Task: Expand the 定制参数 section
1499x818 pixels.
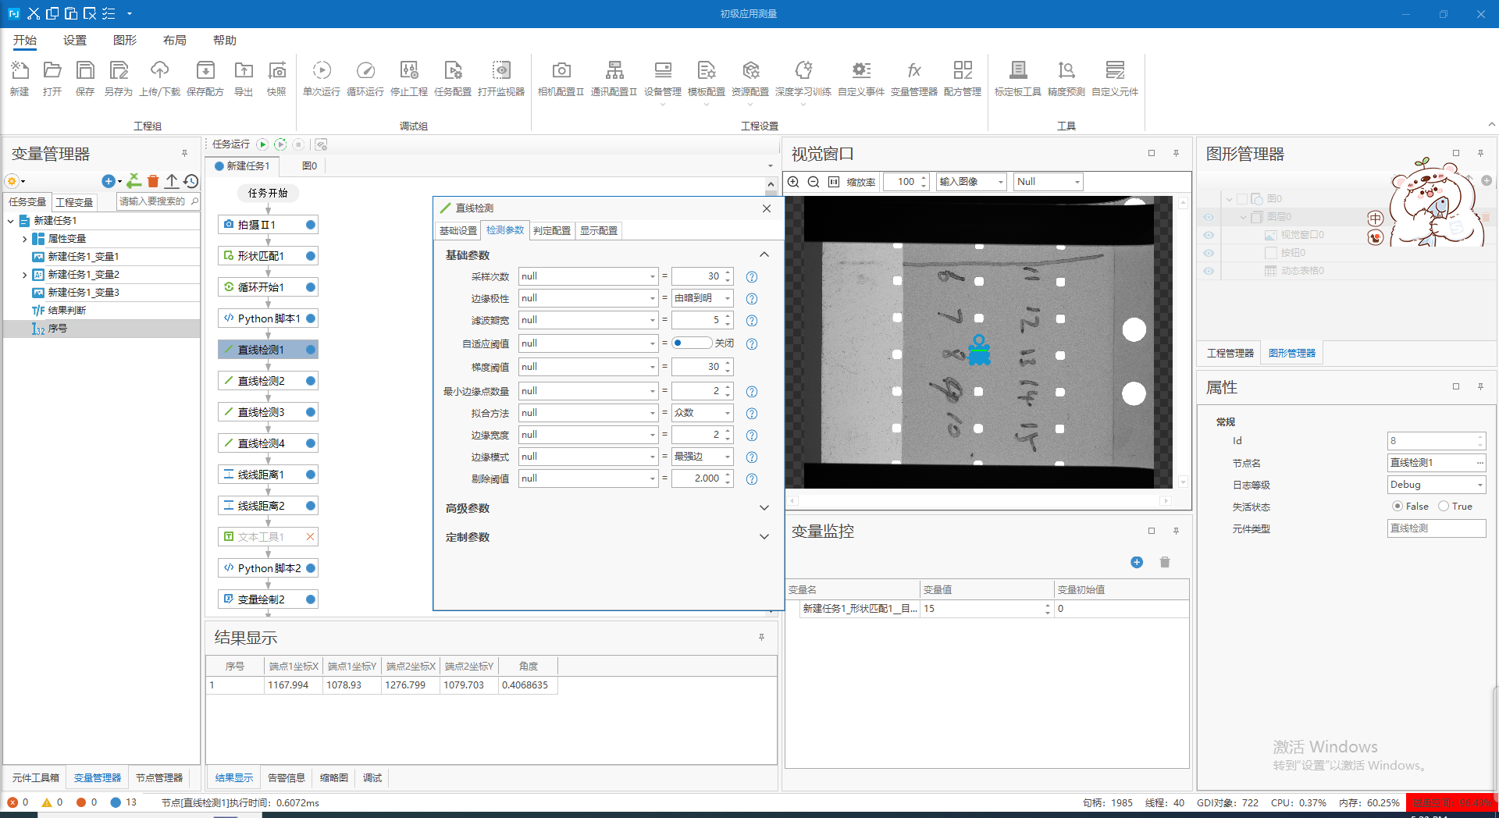Action: pyautogui.click(x=764, y=537)
